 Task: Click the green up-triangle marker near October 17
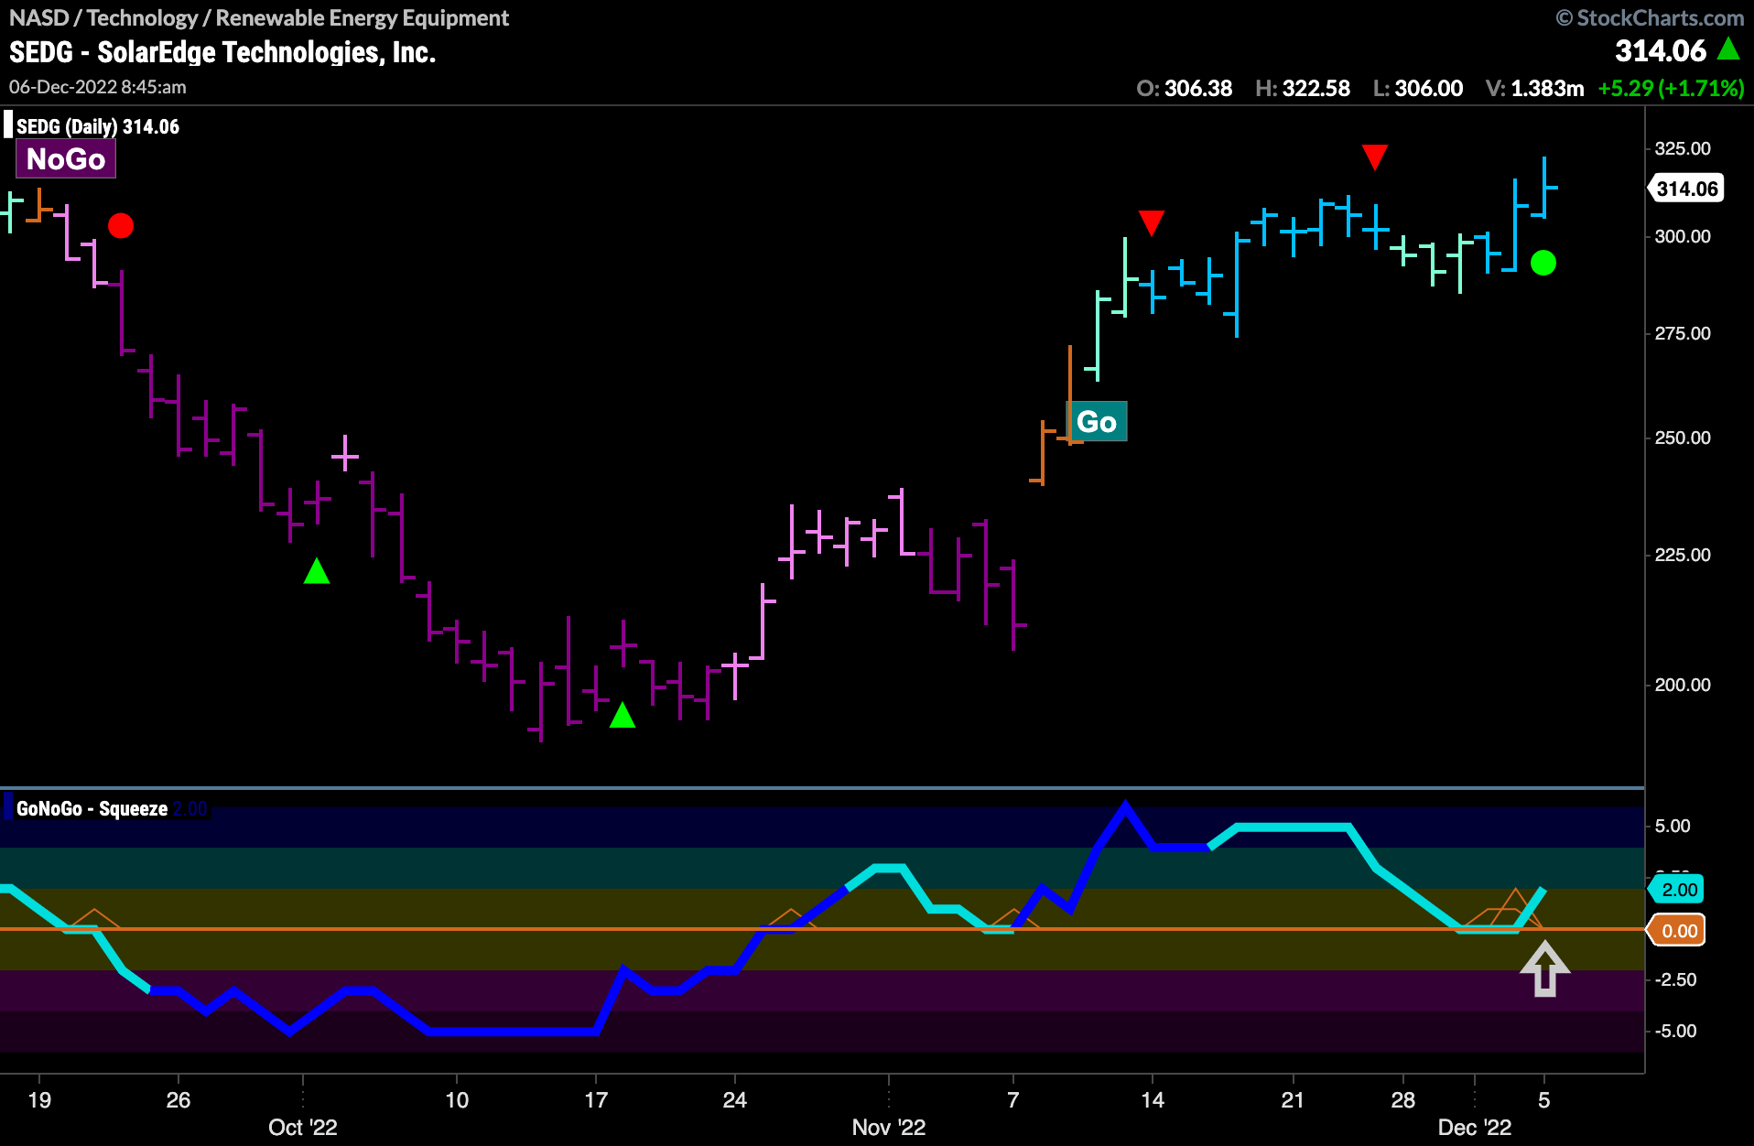click(623, 715)
